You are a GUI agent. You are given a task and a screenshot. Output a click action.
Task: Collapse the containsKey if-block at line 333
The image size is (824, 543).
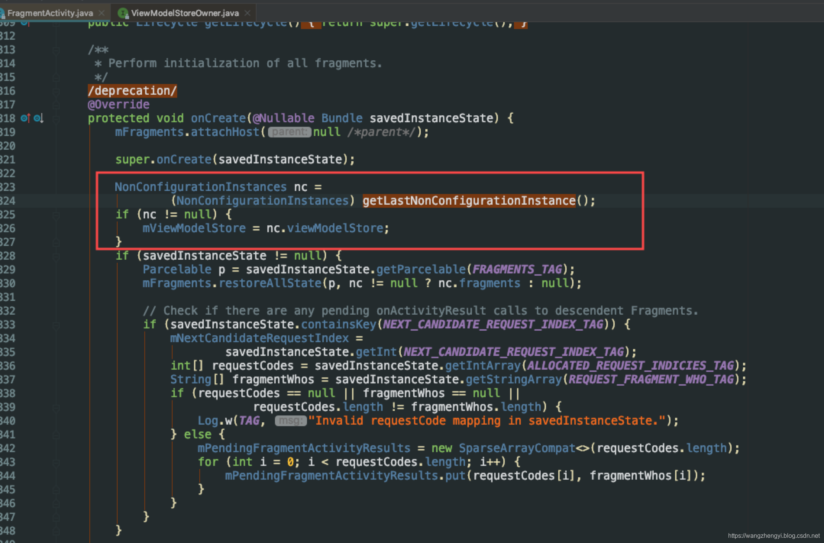coord(56,325)
